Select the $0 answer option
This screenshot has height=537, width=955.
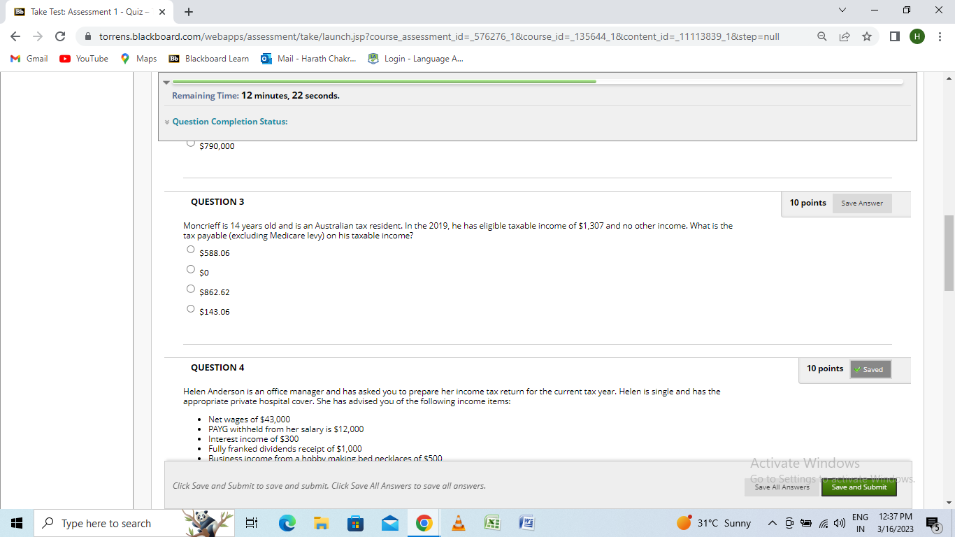(x=191, y=269)
